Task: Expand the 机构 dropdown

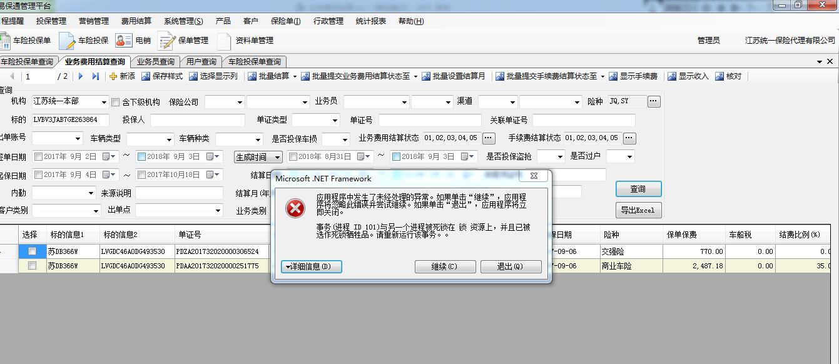Action: click(103, 101)
